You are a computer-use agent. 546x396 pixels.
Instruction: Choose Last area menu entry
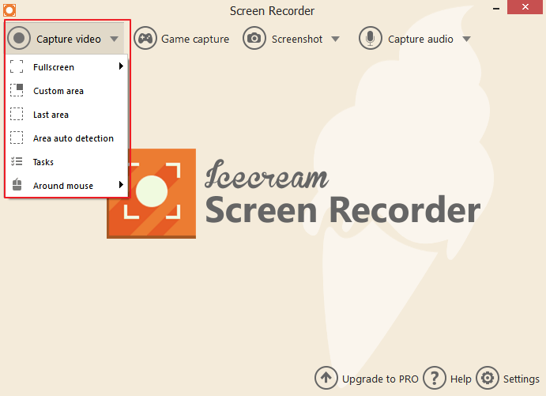pos(67,115)
